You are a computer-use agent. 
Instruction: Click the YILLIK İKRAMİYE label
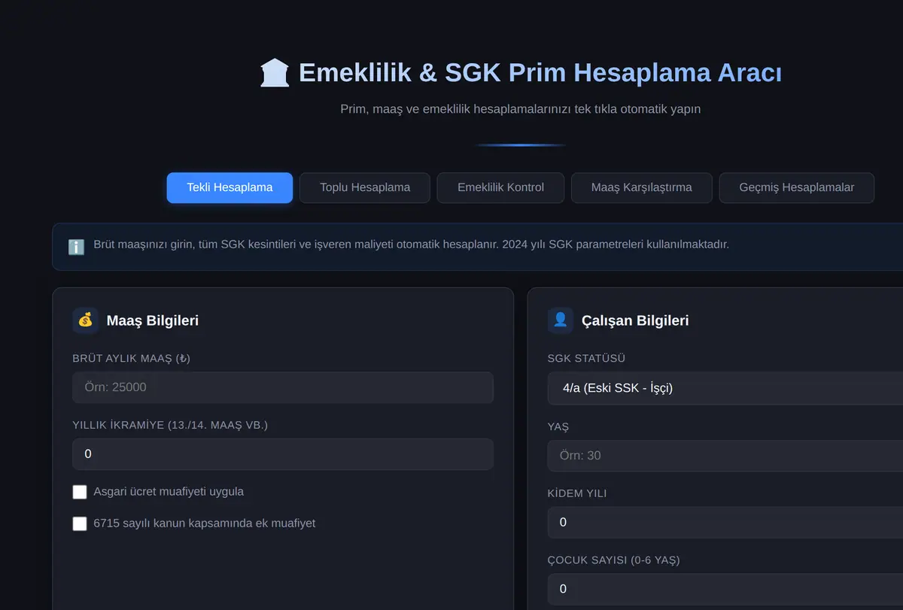tap(170, 425)
